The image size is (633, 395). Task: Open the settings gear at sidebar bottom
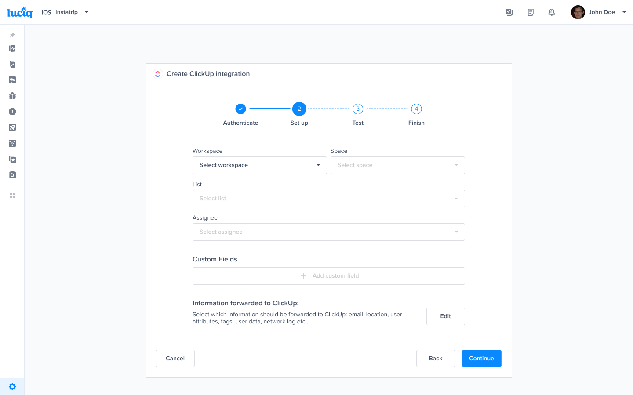click(x=12, y=386)
